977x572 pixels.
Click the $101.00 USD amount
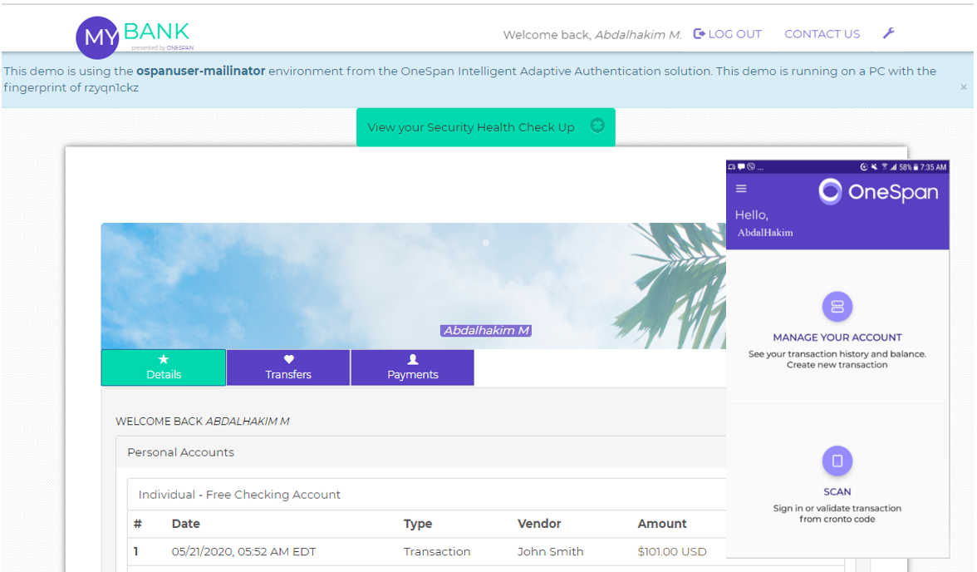coord(671,551)
